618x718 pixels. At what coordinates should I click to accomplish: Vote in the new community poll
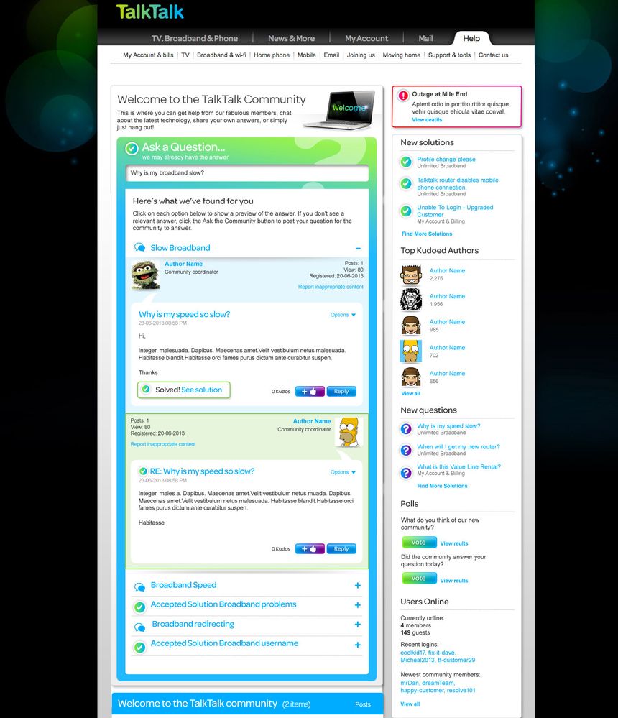pos(419,542)
